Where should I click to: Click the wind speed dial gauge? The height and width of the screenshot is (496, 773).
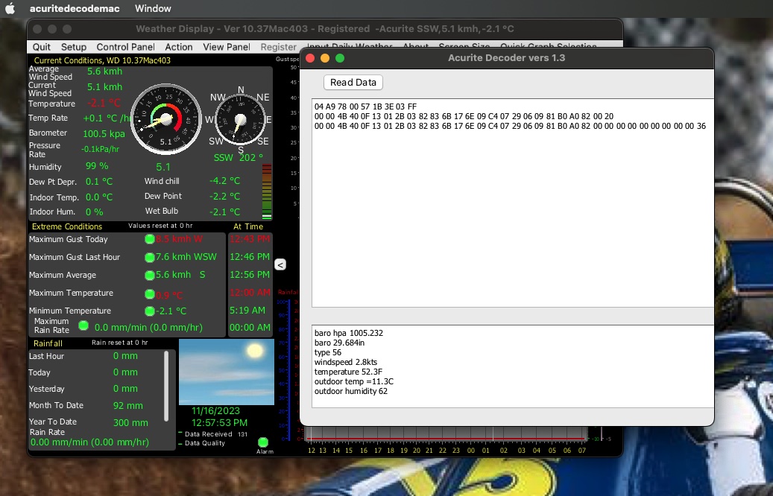click(x=166, y=118)
